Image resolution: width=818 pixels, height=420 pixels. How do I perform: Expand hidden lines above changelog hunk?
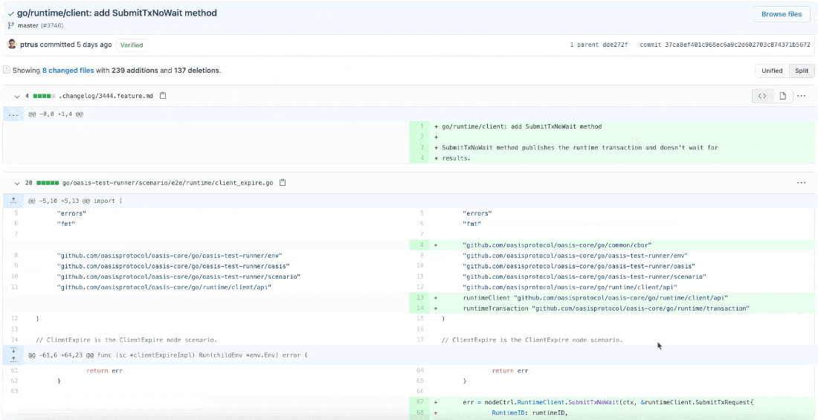click(13, 114)
